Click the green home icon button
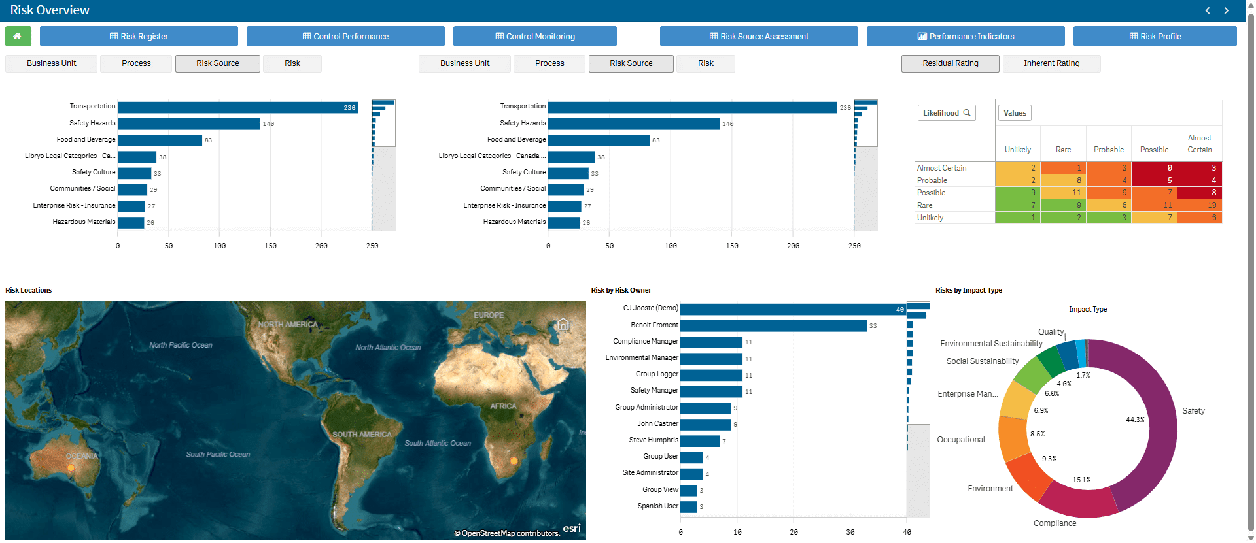Viewport: 1256px width, 543px height. (x=18, y=37)
